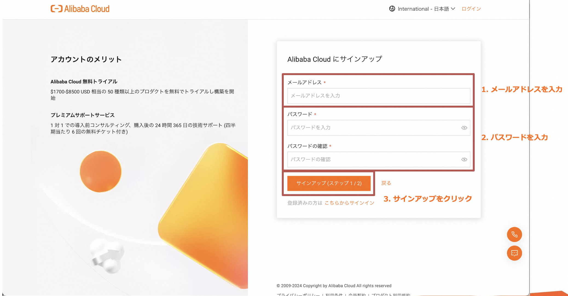Open the 会員契約 footer link
This screenshot has height=296, width=568.
[x=357, y=294]
